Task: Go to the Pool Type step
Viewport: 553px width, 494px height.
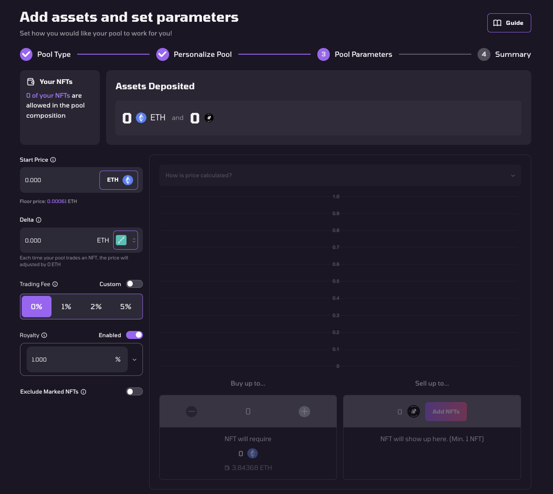Action: click(45, 54)
